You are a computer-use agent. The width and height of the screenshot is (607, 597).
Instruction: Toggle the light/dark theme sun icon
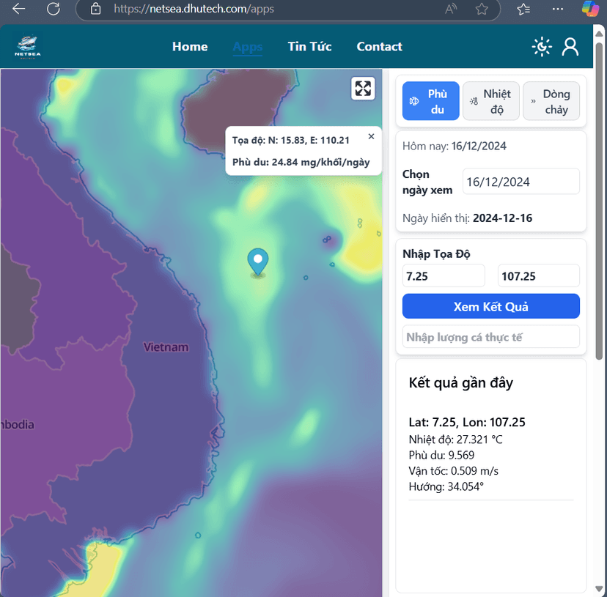point(542,47)
